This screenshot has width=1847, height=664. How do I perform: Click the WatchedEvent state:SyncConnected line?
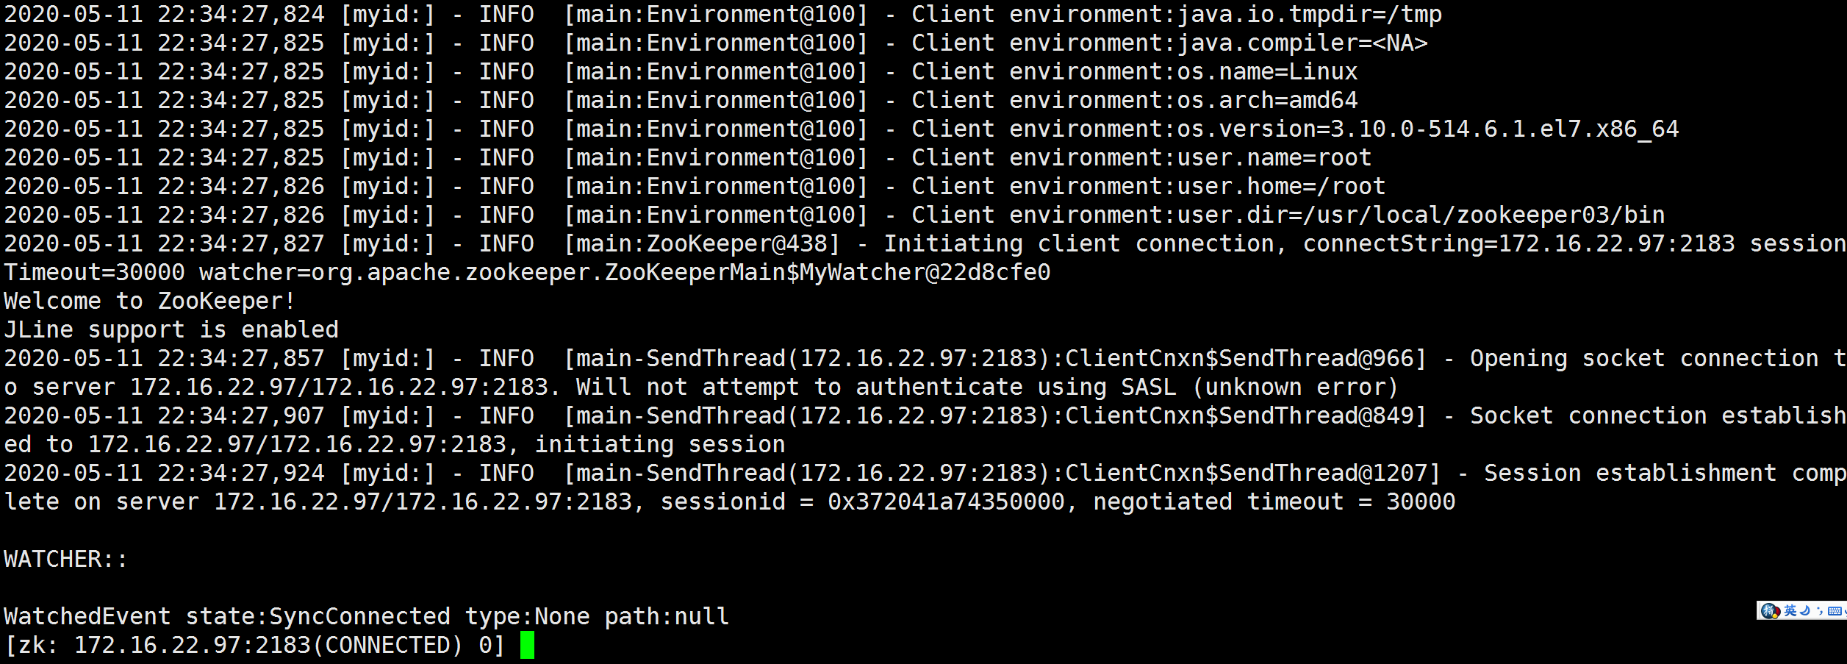point(366,616)
